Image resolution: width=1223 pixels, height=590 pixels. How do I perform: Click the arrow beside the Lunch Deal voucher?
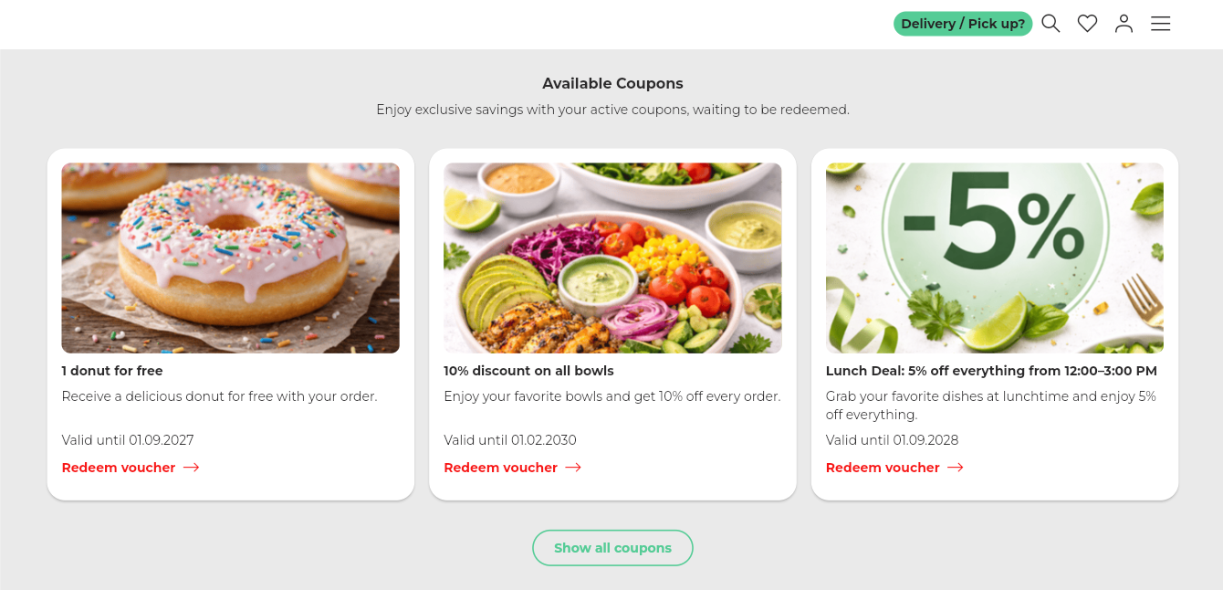[x=956, y=468]
